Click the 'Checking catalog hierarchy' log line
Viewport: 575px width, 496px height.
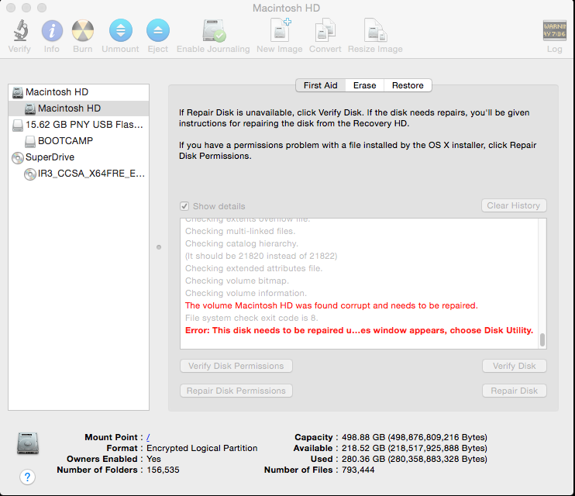[242, 243]
